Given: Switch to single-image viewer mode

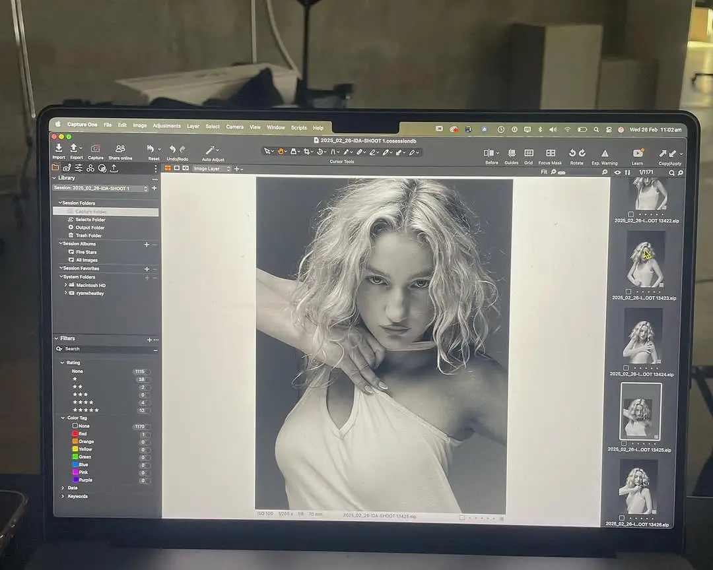Looking at the screenshot, I should click(x=177, y=168).
